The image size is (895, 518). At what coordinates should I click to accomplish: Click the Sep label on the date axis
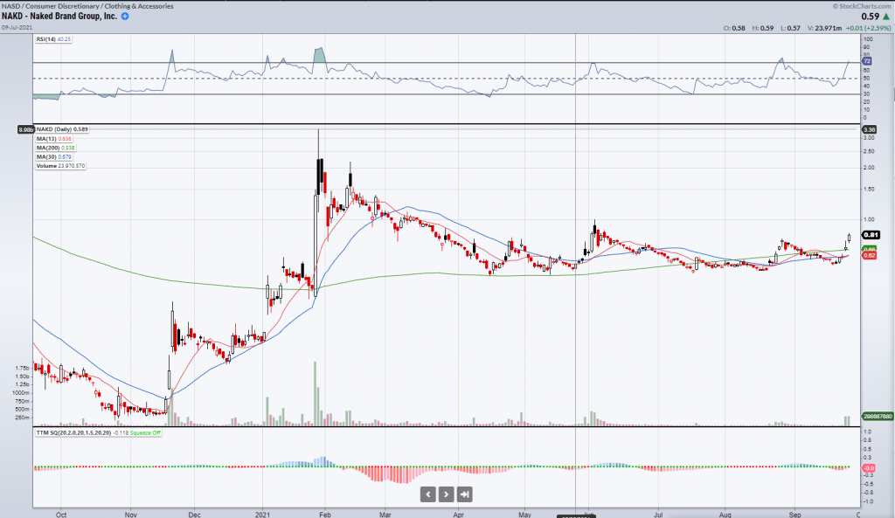(795, 515)
